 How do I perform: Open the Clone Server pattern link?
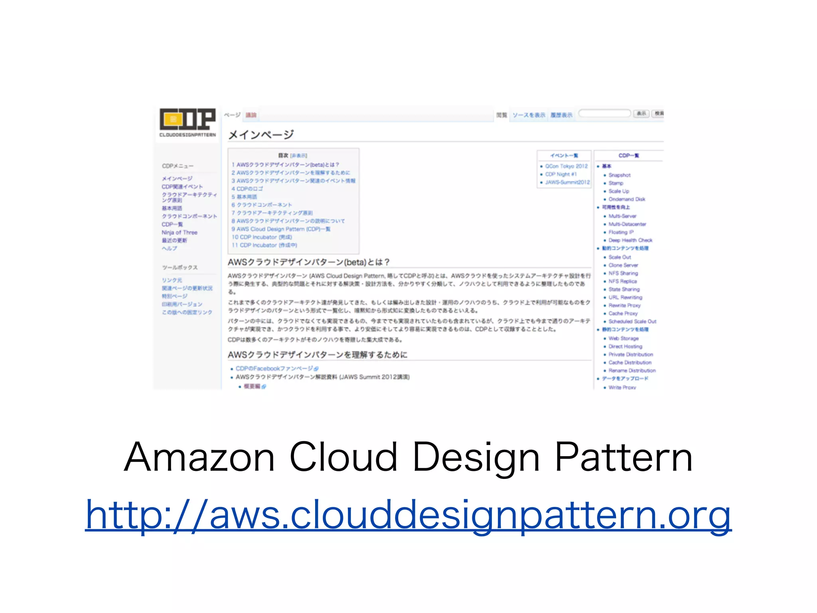pos(623,265)
